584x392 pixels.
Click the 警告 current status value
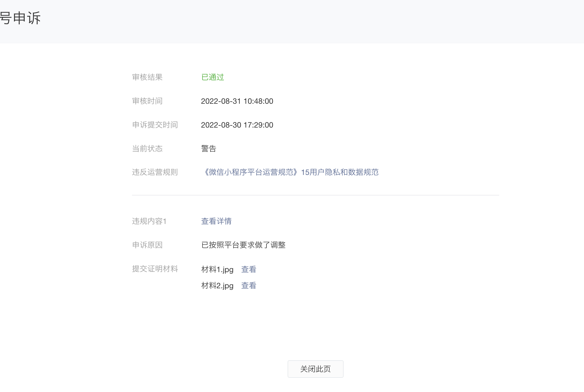209,149
